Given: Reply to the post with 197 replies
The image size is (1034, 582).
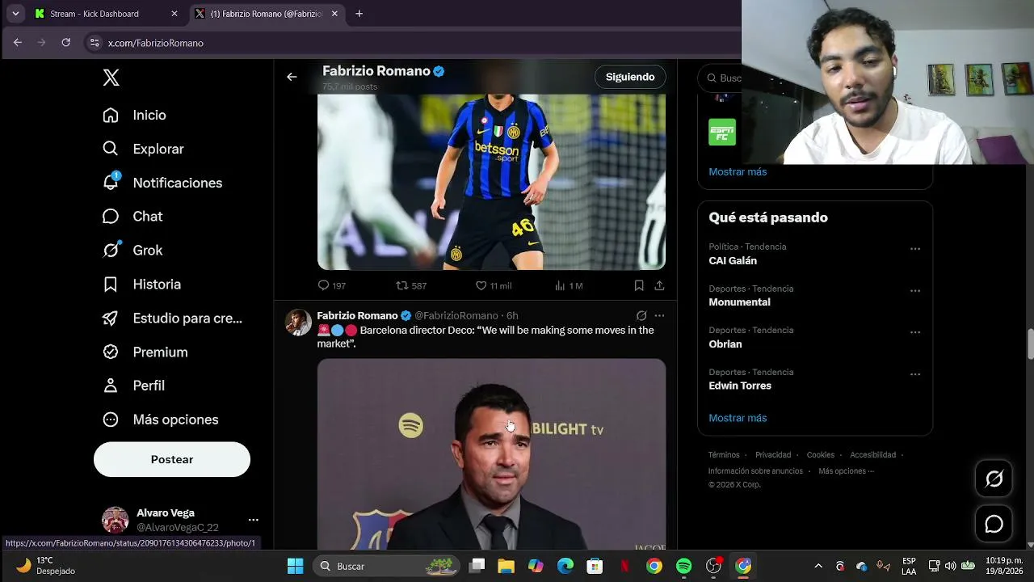Looking at the screenshot, I should click(x=331, y=285).
